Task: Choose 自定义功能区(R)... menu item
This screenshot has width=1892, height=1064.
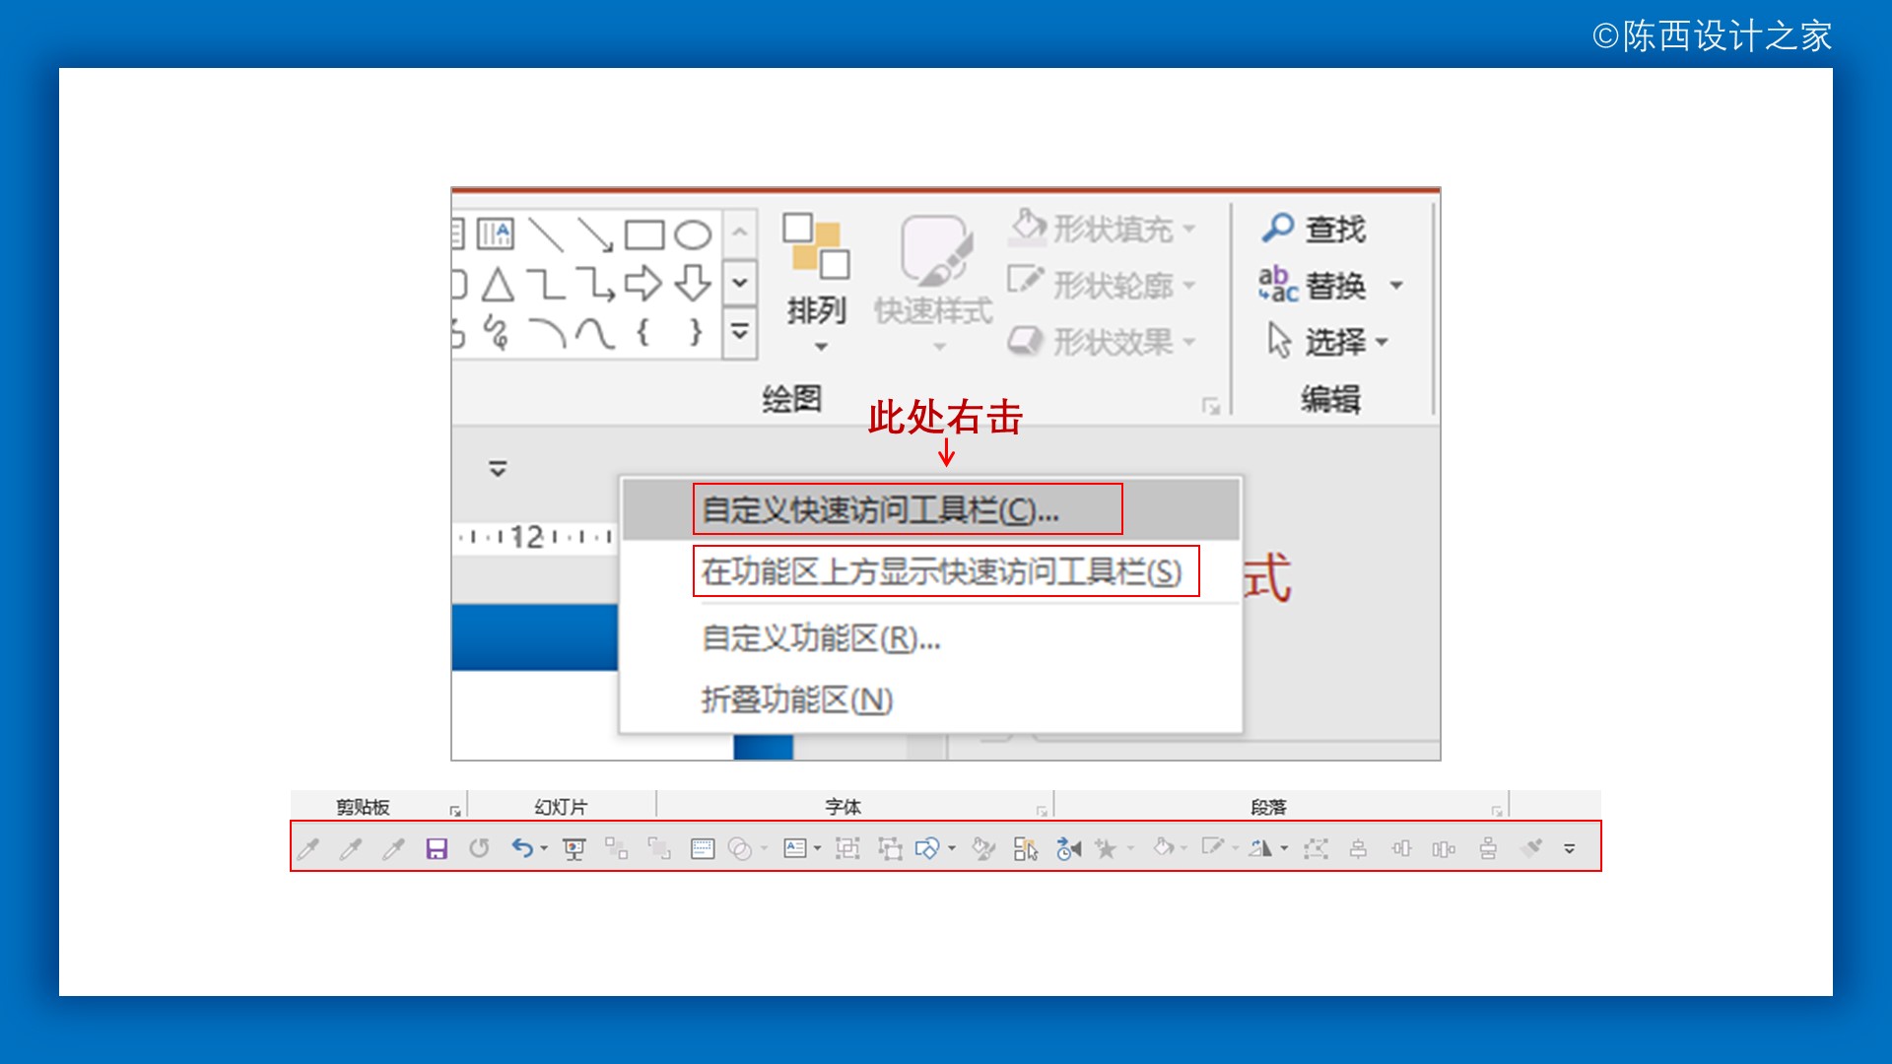Action: pyautogui.click(x=930, y=637)
